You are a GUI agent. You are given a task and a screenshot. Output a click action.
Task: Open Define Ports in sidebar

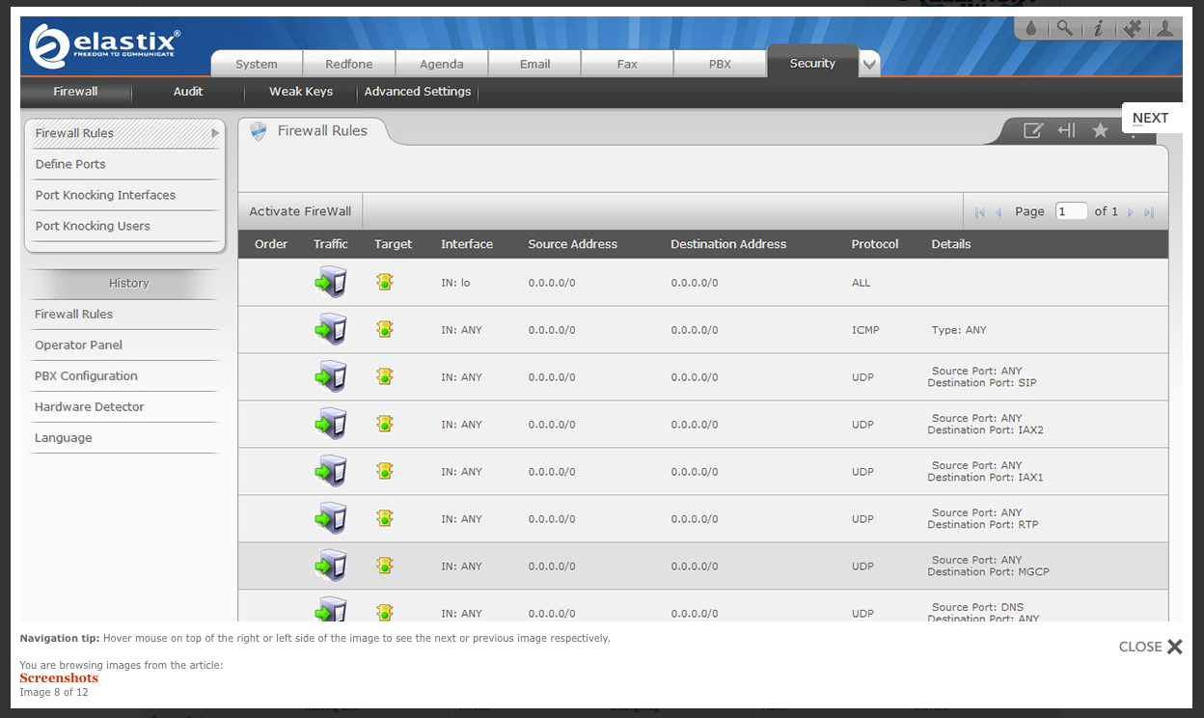tap(70, 164)
